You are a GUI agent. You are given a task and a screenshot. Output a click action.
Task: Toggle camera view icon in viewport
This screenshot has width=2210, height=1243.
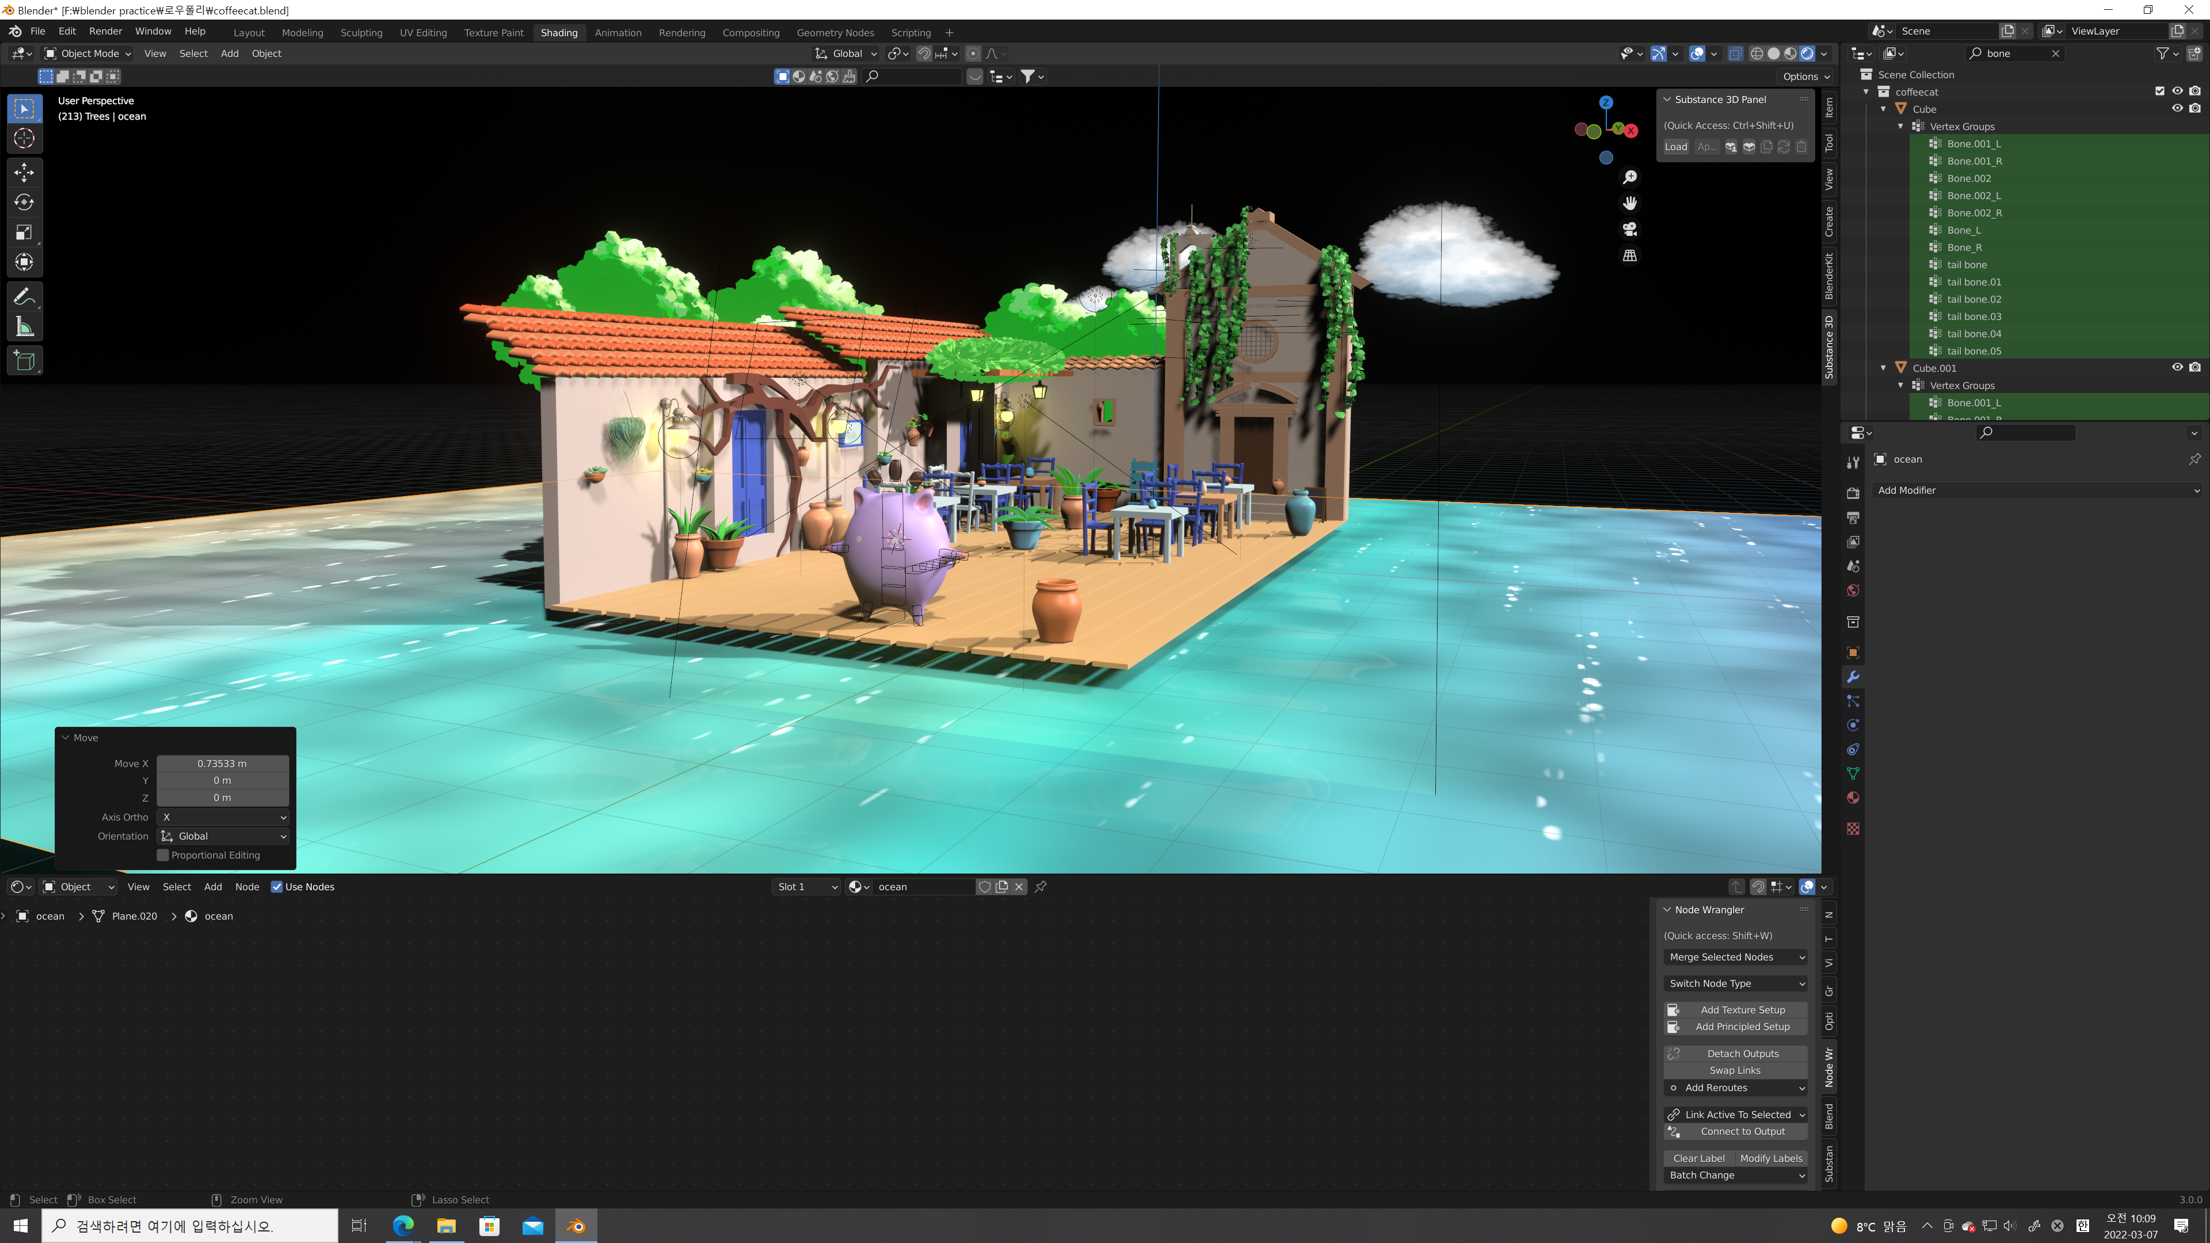(x=1629, y=229)
